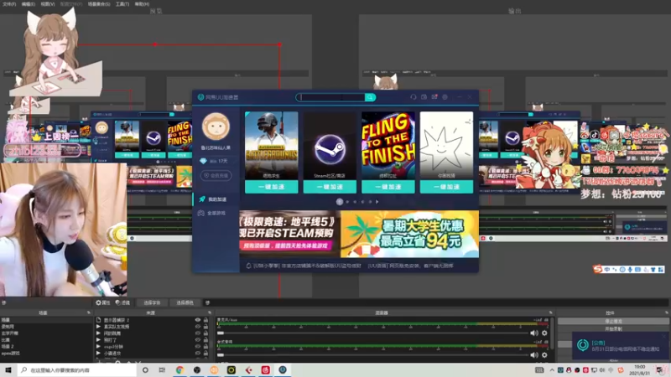The width and height of the screenshot is (671, 377).
Task: Open the Steam logo game card
Action: click(330, 145)
